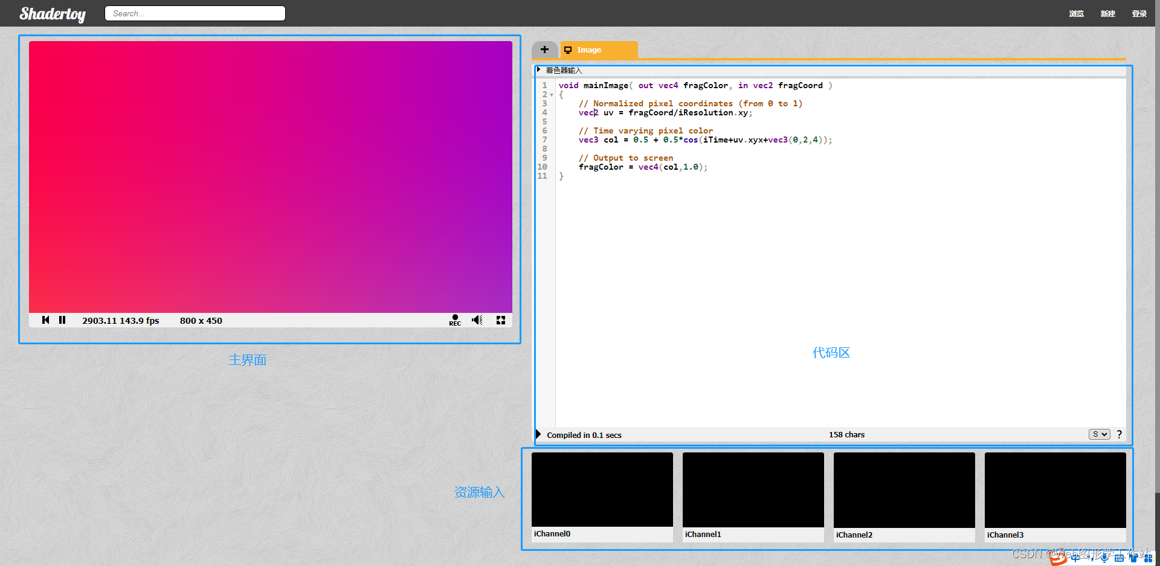The image size is (1160, 566).
Task: Click the Shadertoy logo
Action: pyautogui.click(x=53, y=13)
